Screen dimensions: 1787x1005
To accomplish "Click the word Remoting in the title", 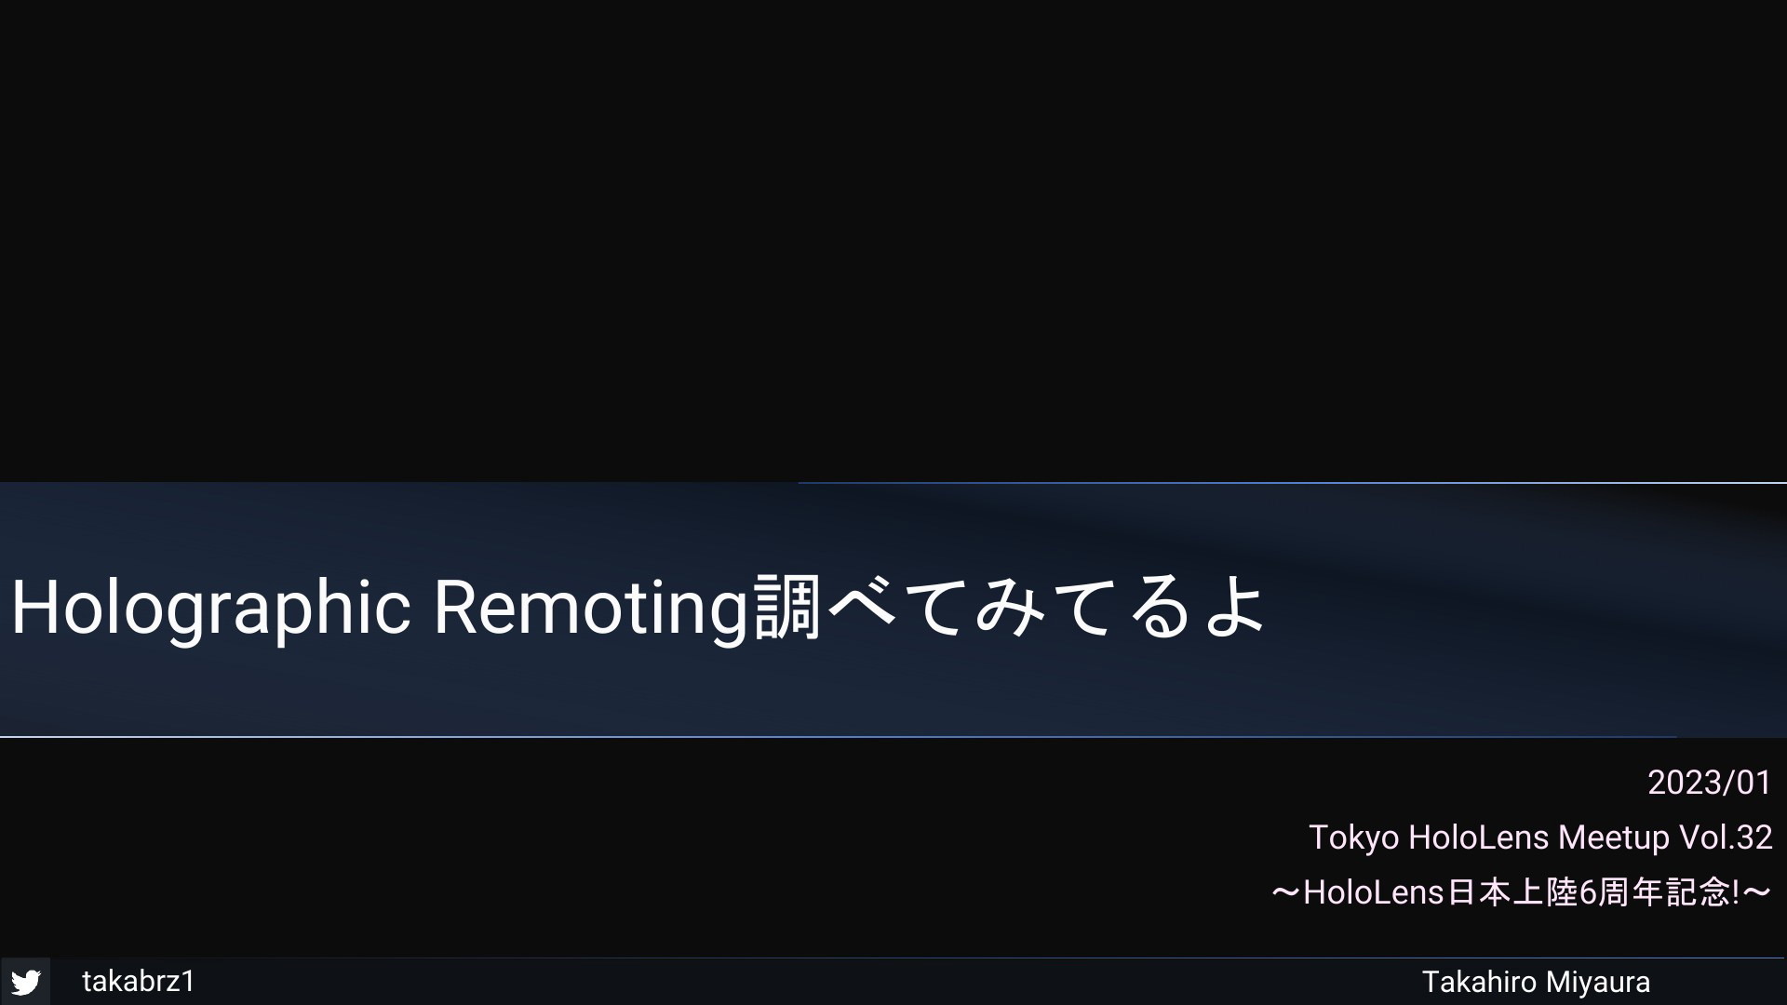I will click(x=591, y=609).
